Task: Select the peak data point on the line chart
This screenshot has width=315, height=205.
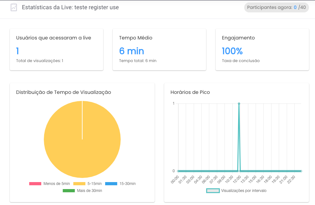Action: [x=239, y=103]
